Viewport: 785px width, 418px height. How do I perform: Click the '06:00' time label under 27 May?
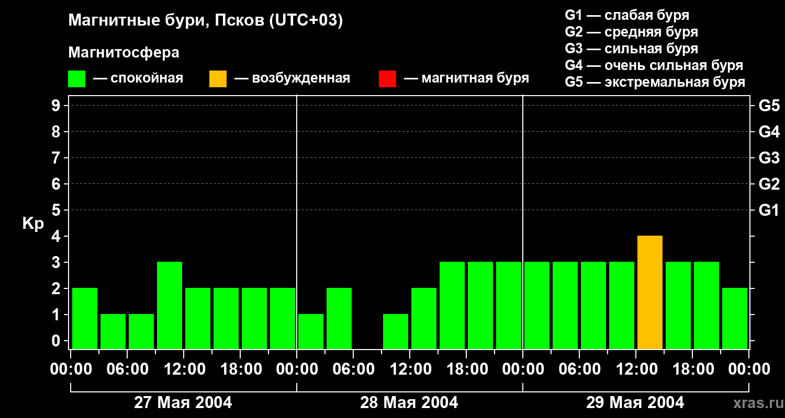click(x=127, y=369)
